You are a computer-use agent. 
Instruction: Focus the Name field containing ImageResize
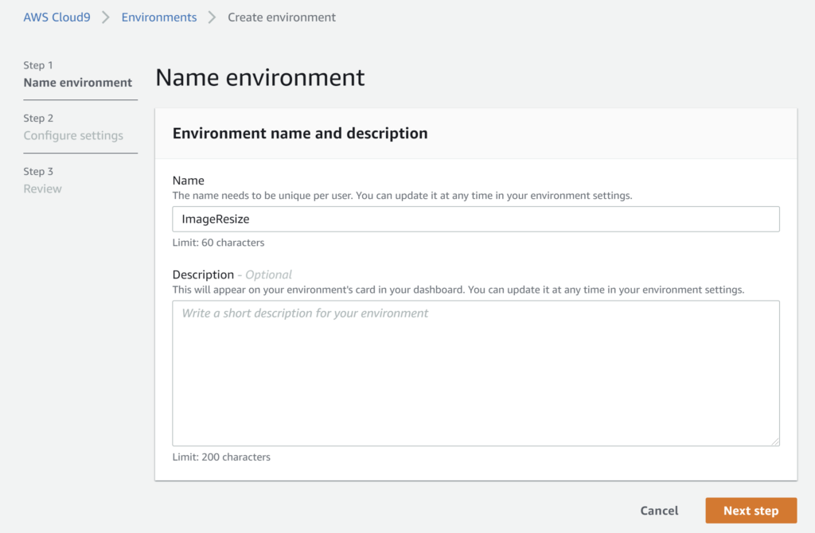475,219
